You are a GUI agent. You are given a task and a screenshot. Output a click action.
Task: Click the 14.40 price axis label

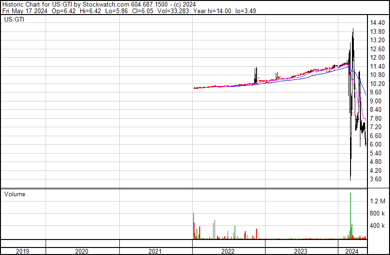[377, 23]
